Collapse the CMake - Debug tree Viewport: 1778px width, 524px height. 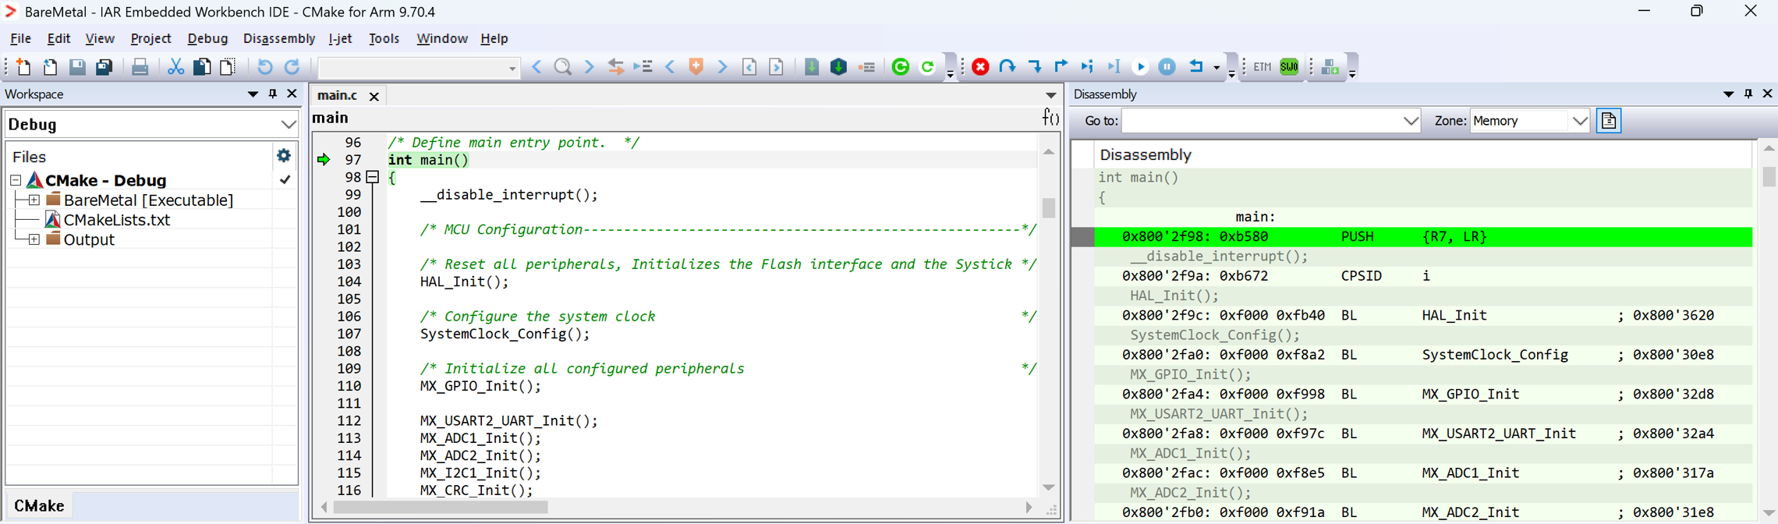tap(16, 181)
